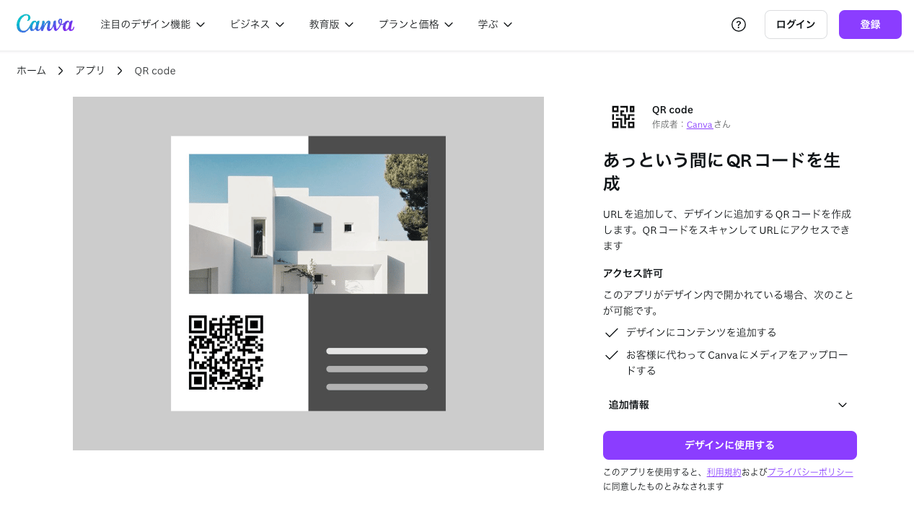Screen dimensions: 914x511
Task: Click the checkmark next to Canva media upload permission
Action: click(x=611, y=354)
